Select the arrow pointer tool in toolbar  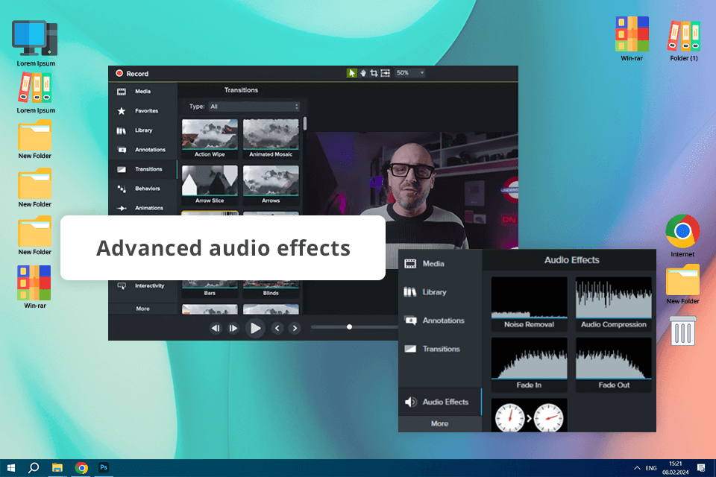pyautogui.click(x=351, y=73)
